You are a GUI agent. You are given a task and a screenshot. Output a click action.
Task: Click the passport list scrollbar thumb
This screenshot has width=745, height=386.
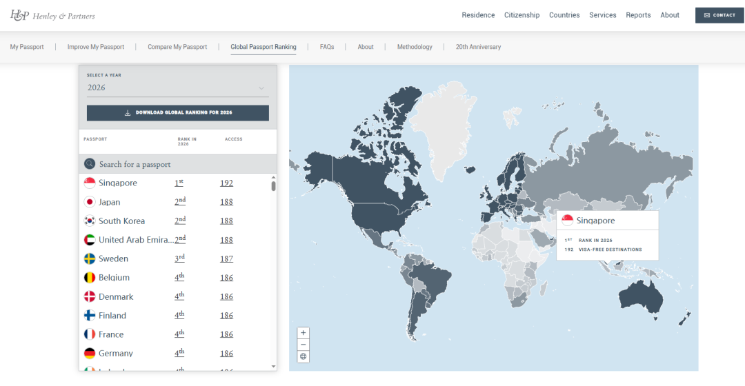273,185
